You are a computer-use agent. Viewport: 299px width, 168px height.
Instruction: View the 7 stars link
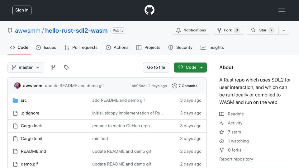[x=230, y=132]
